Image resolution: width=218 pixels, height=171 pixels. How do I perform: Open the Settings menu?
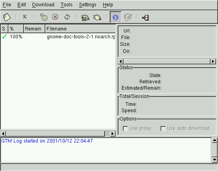pos(88,5)
